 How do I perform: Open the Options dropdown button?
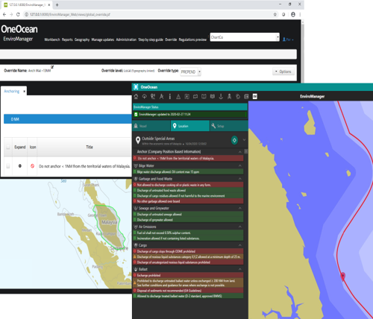coord(283,72)
